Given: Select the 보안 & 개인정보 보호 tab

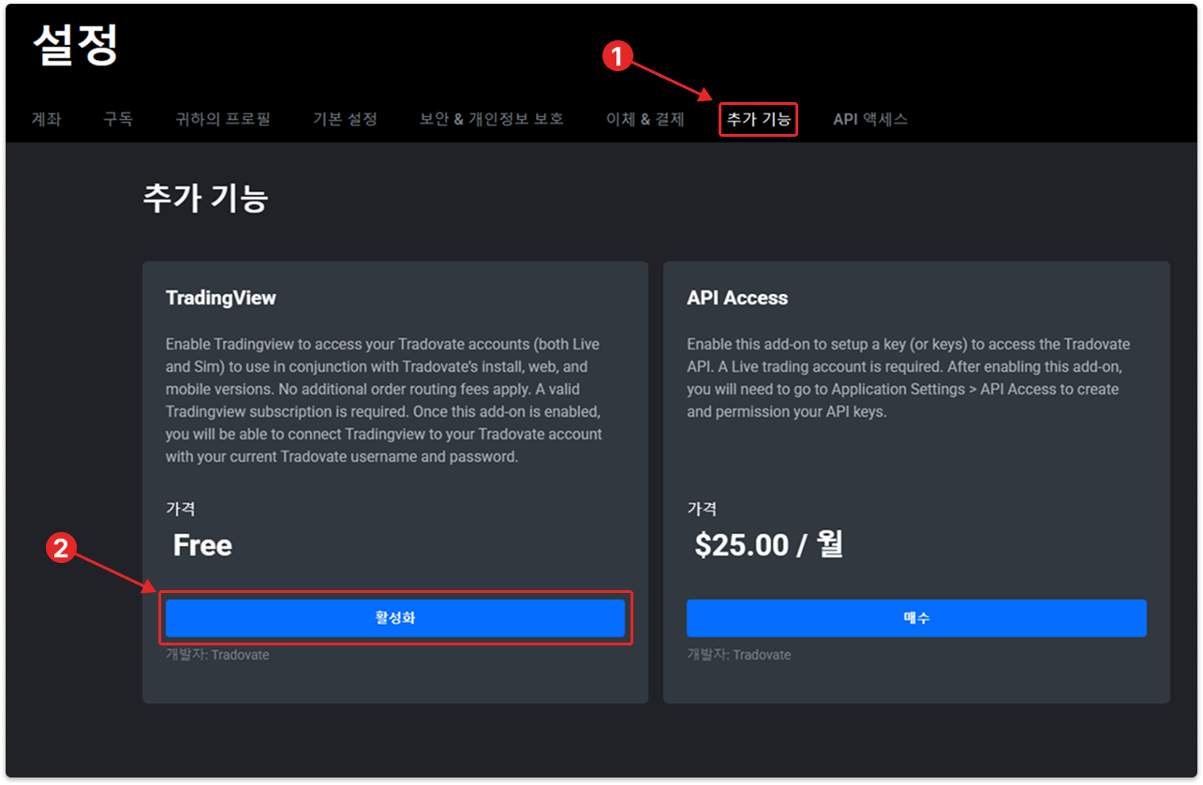Looking at the screenshot, I should pos(492,119).
